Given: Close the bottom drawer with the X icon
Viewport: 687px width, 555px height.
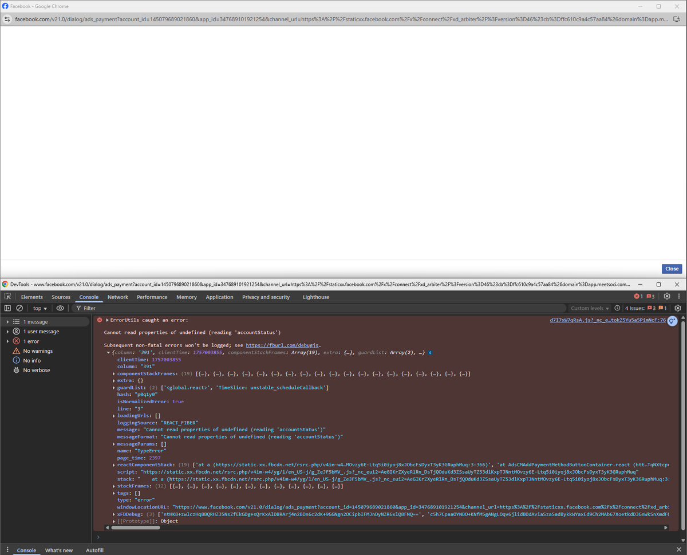Looking at the screenshot, I should click(678, 550).
